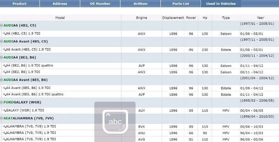This screenshot has width=279, height=142.
Task: Click year range '(2001/04 - 2004/12)'
Action: 257,78
